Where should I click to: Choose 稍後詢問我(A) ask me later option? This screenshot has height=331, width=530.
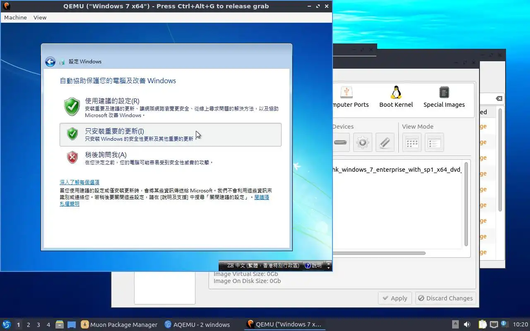(171, 158)
